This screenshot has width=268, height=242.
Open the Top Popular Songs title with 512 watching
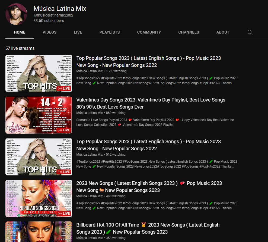(x=149, y=145)
